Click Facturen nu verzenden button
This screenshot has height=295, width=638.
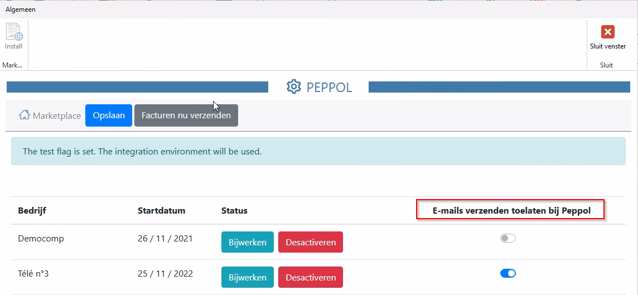pyautogui.click(x=186, y=115)
